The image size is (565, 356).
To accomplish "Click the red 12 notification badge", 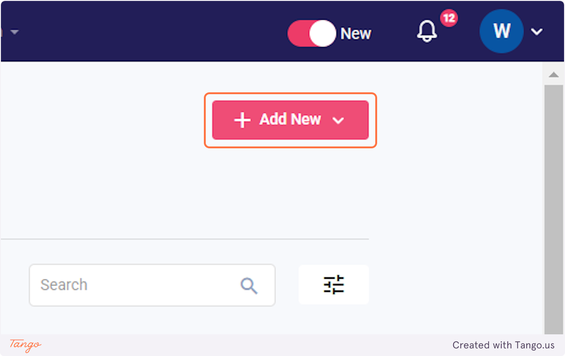I will pos(449,18).
